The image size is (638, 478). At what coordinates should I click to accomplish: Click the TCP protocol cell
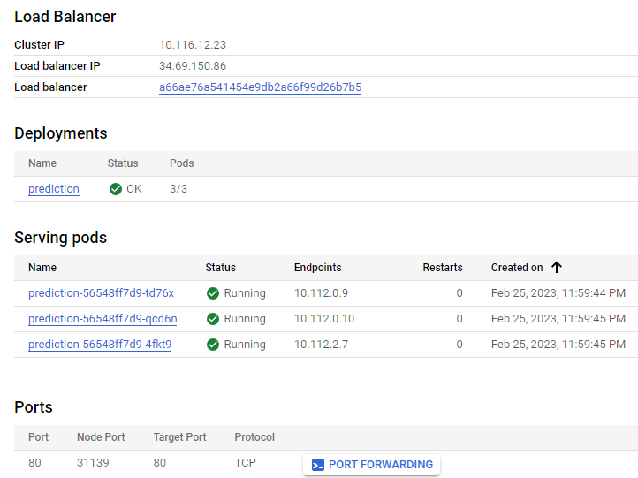point(245,463)
